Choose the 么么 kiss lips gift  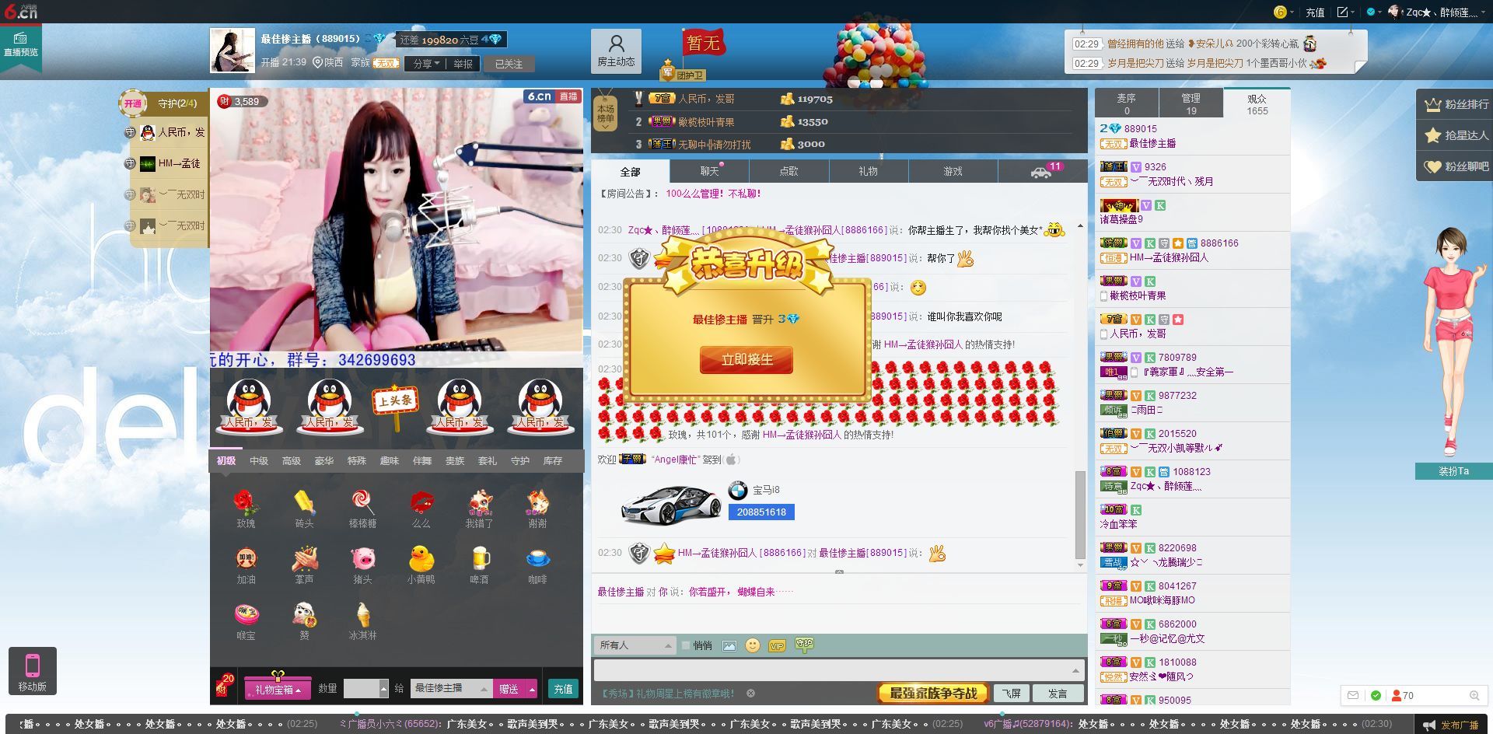(x=421, y=504)
